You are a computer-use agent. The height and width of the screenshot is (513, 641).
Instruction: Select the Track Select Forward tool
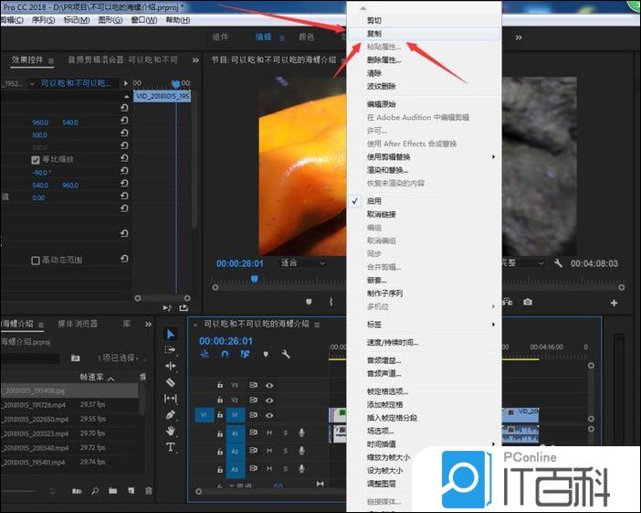[170, 350]
